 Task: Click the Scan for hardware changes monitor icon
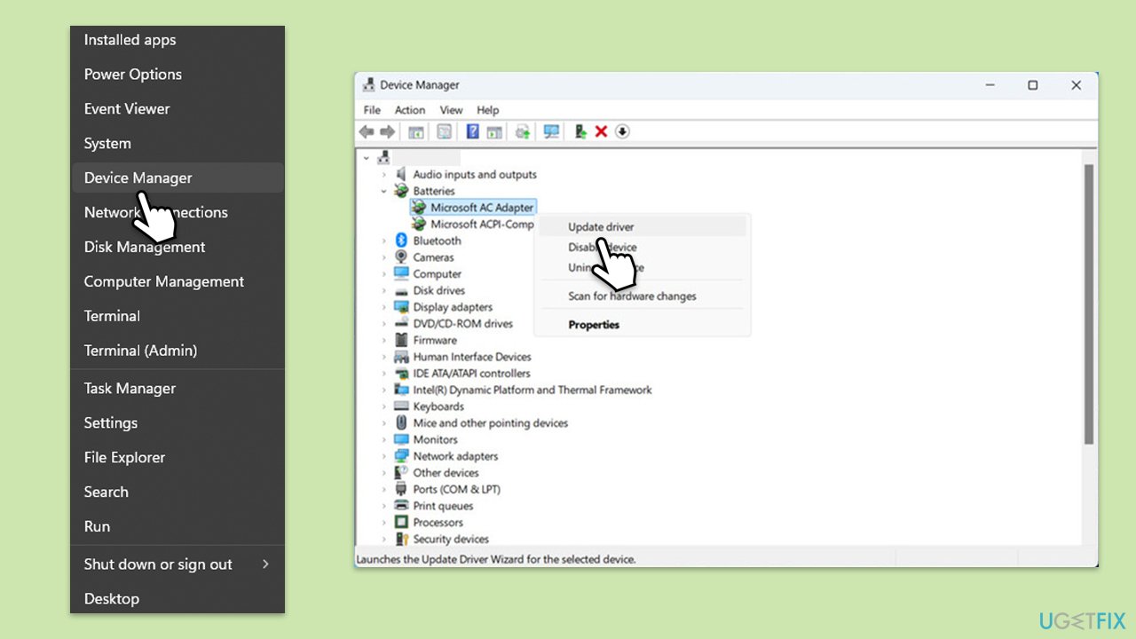click(551, 131)
